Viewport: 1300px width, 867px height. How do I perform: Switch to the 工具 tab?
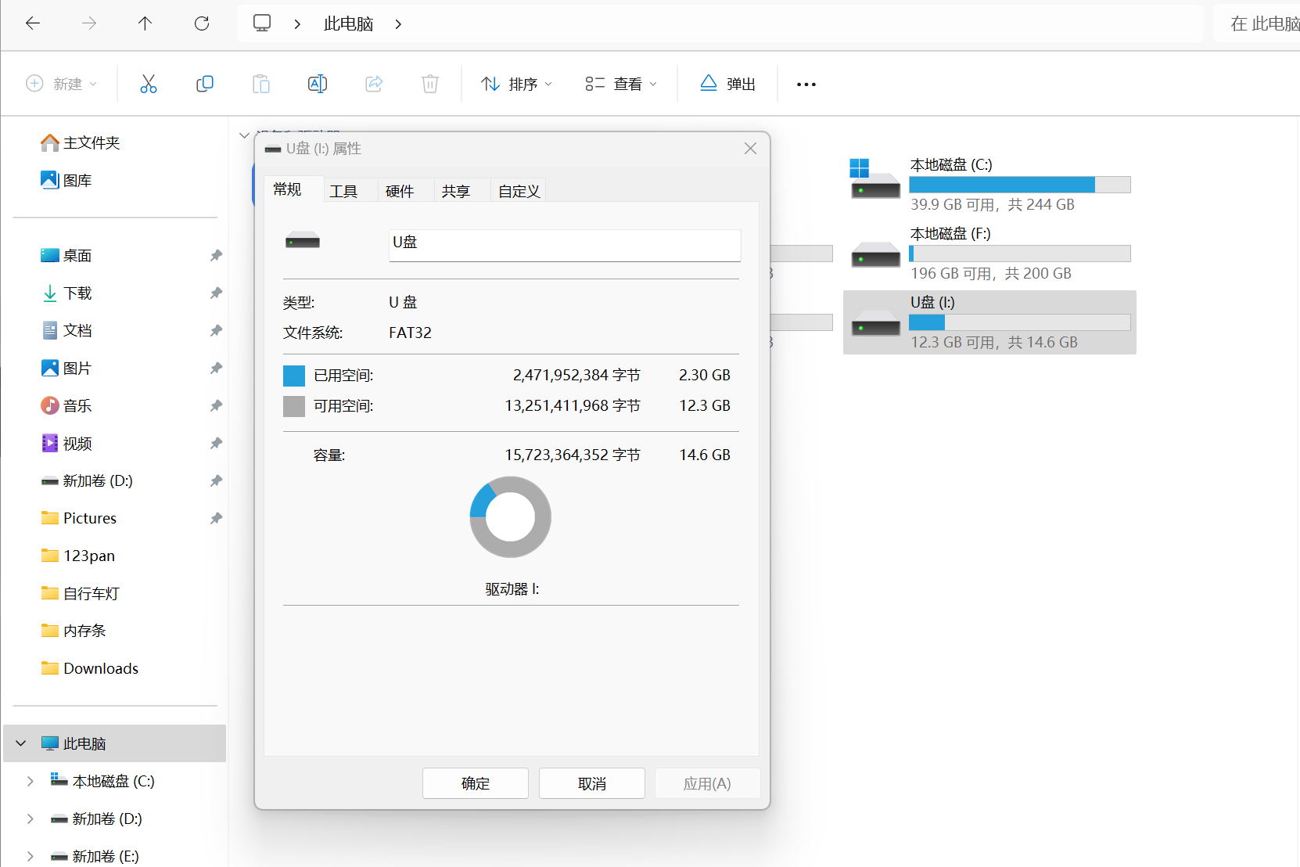coord(343,191)
